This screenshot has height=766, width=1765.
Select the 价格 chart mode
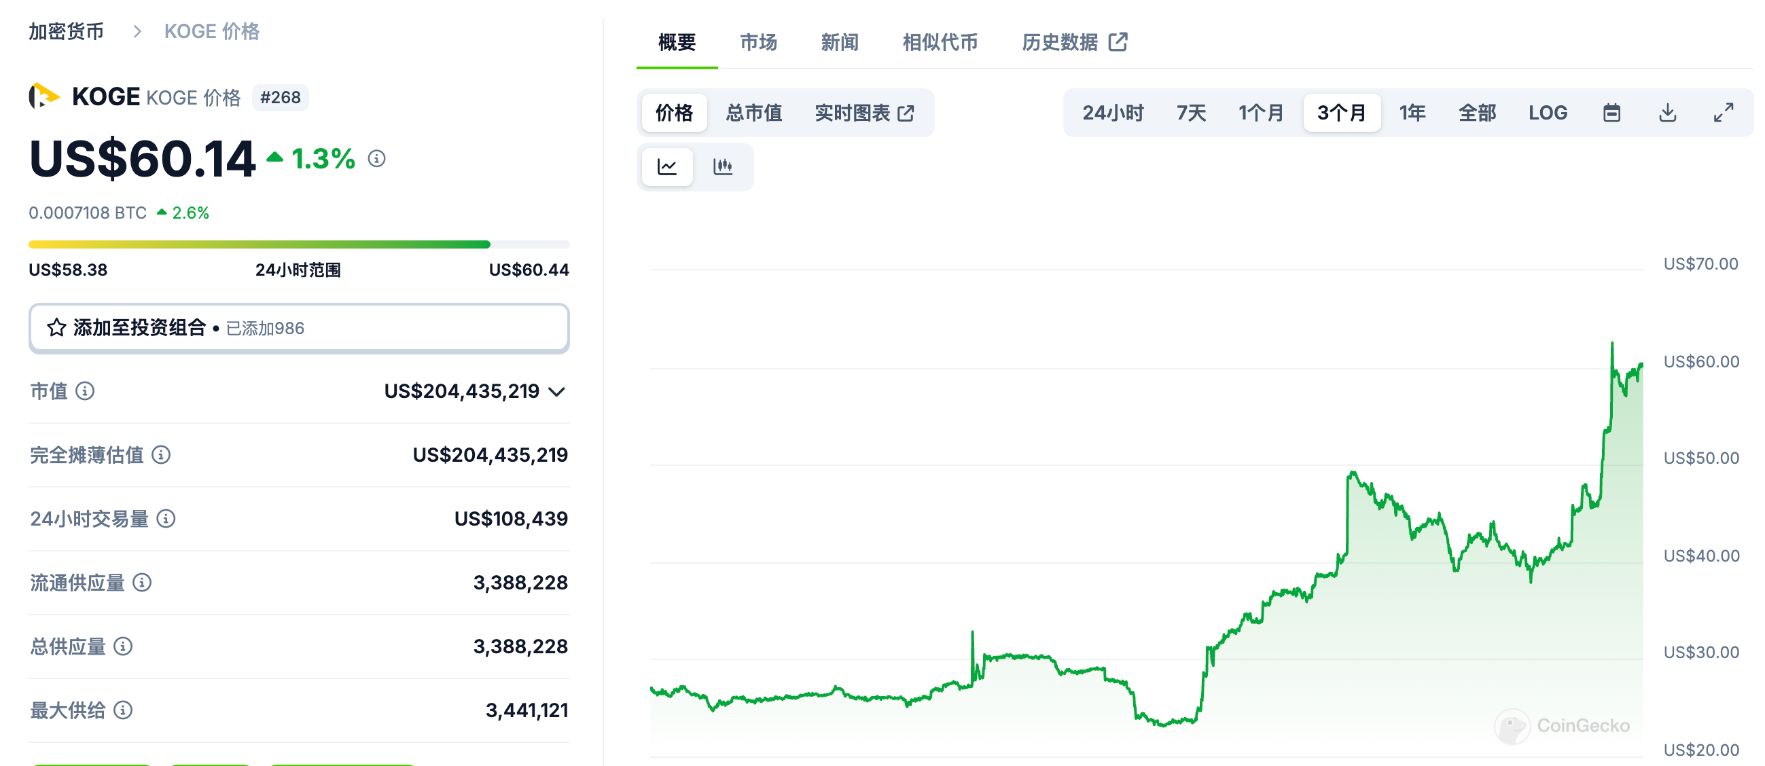[x=674, y=112]
